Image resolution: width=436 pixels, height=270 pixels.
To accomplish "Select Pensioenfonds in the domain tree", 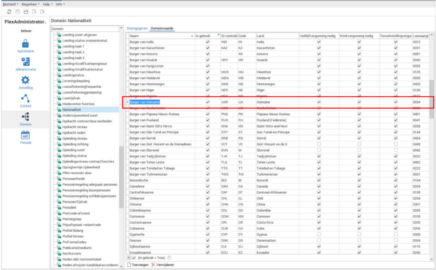I will [73, 178].
